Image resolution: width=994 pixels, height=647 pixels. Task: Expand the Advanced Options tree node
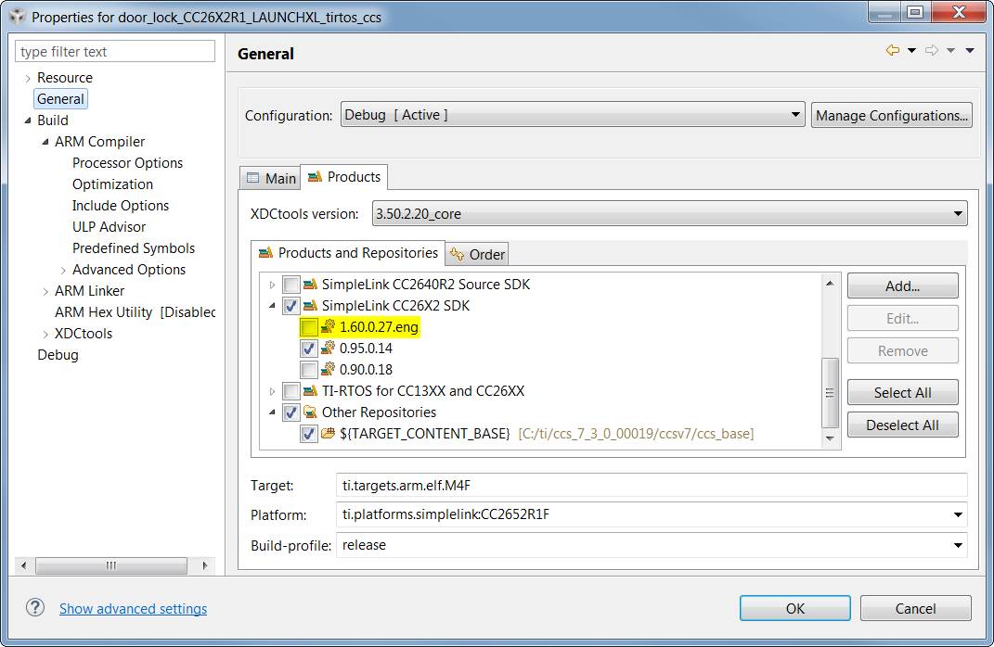click(63, 271)
